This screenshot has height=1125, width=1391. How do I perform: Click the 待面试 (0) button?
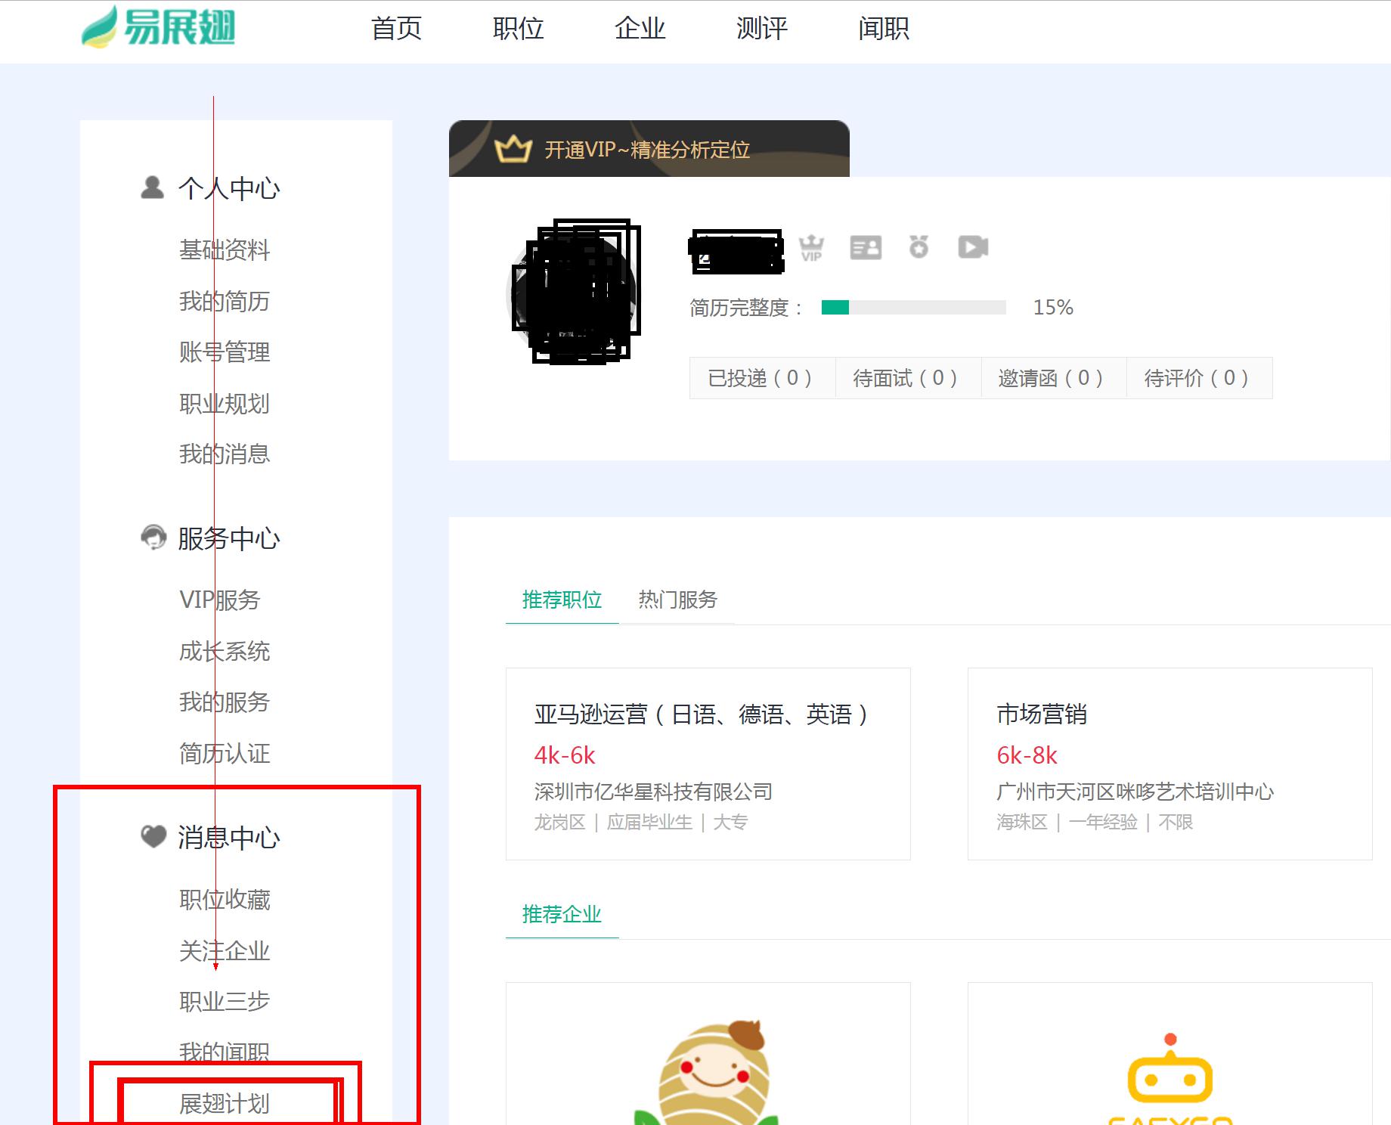[x=907, y=378]
